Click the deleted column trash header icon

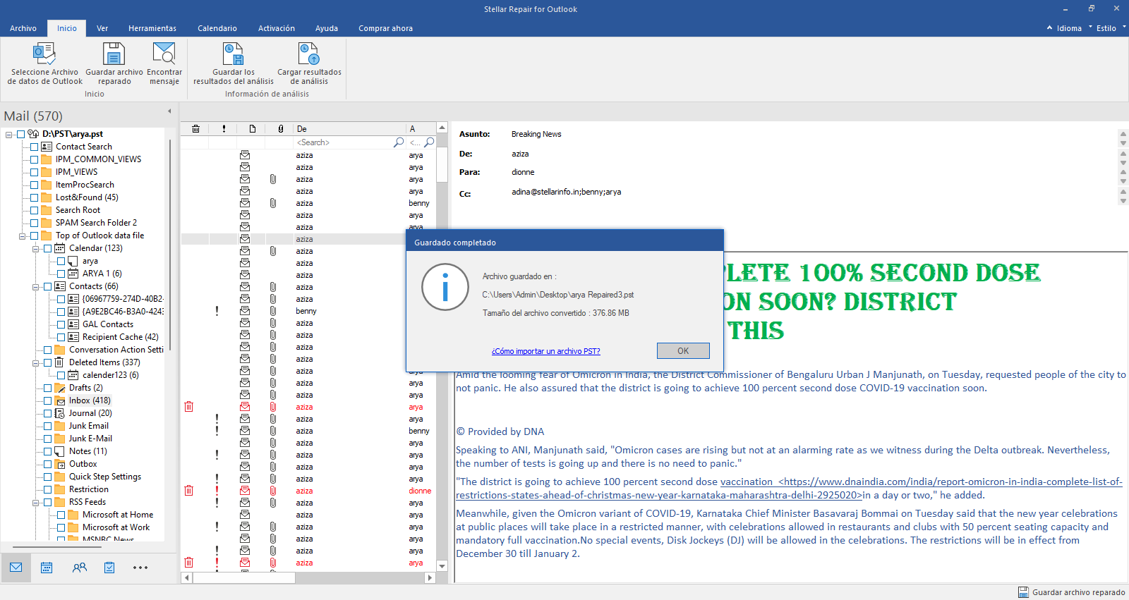click(x=195, y=129)
